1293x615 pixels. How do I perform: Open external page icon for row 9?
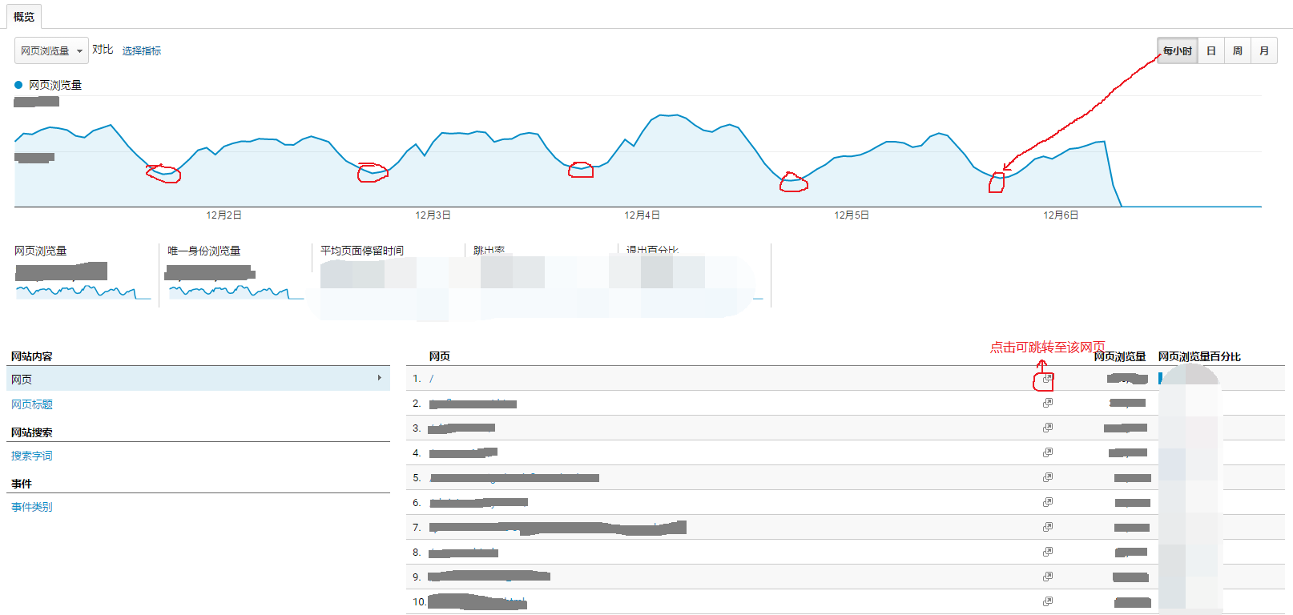(1047, 577)
